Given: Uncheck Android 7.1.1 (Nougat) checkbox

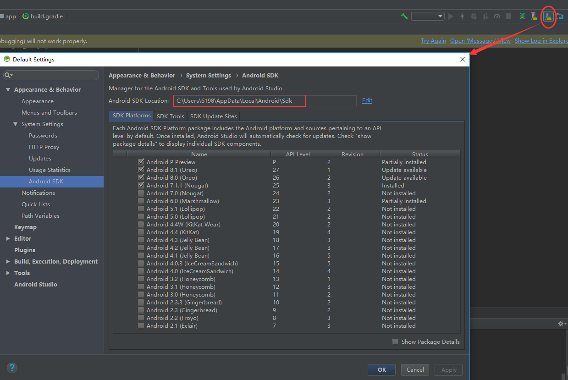Looking at the screenshot, I should click(x=141, y=185).
